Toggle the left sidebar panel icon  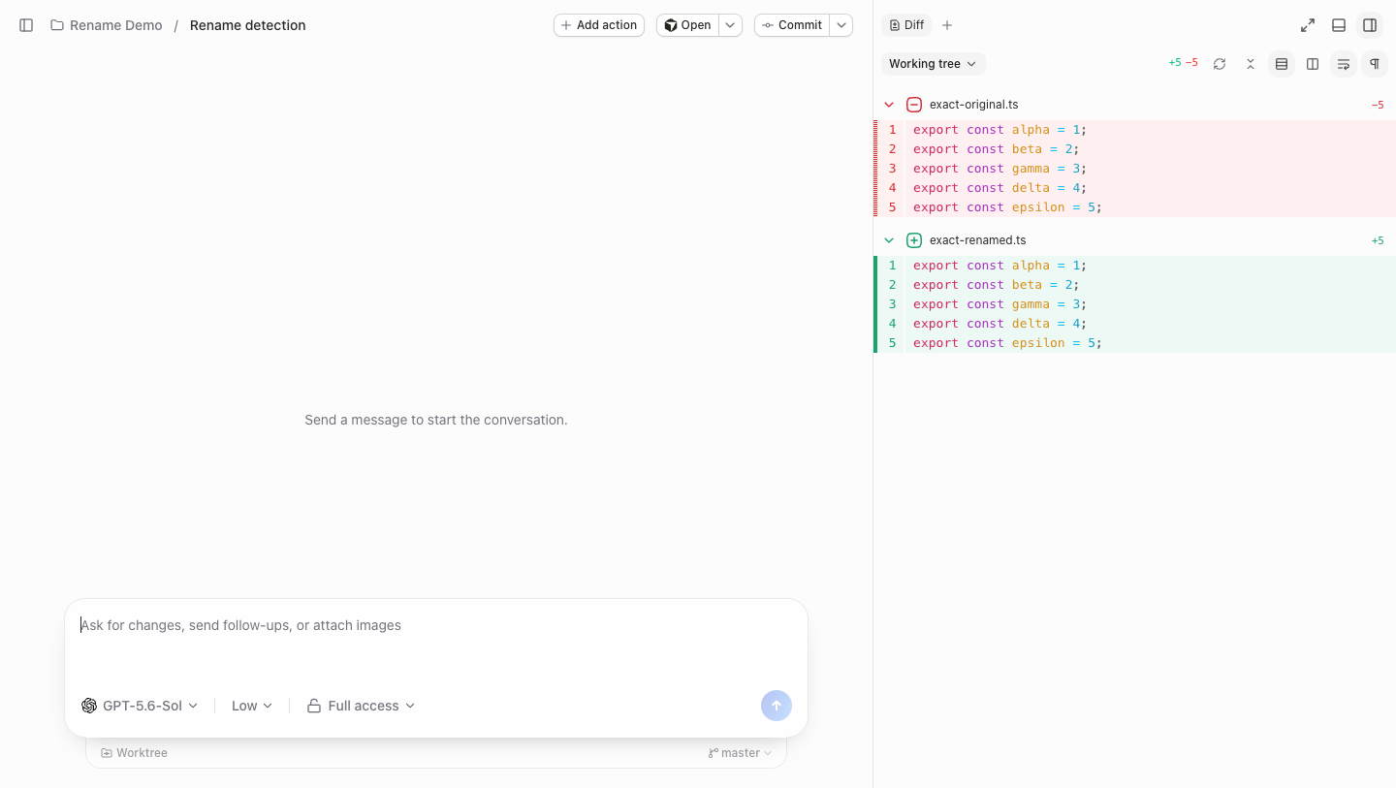(x=26, y=25)
